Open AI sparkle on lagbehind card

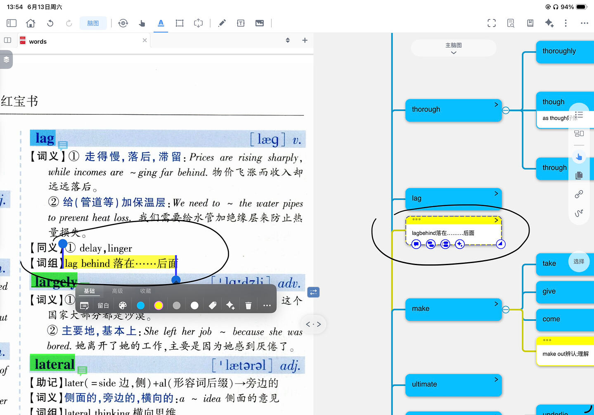click(459, 244)
